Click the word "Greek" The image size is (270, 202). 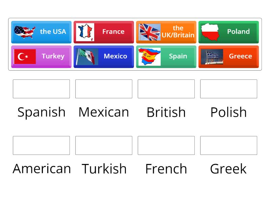[228, 168]
